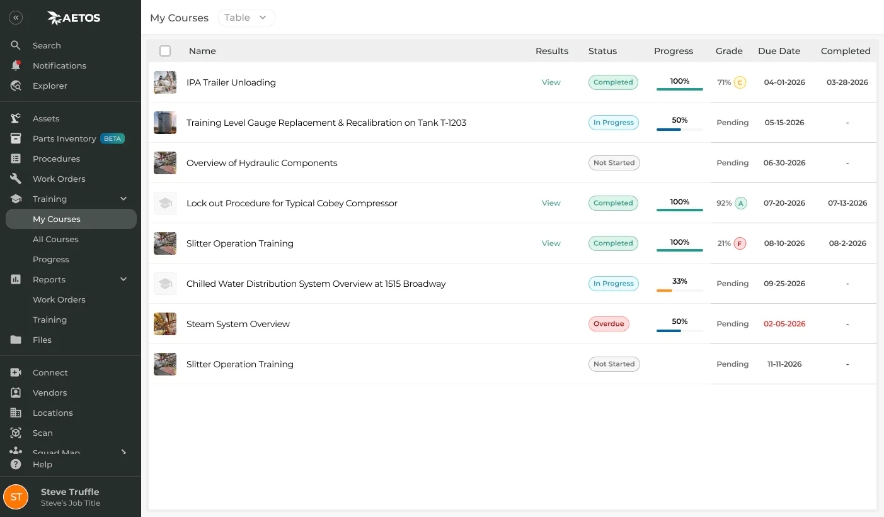
Task: View results for Lock out Procedure course
Action: click(551, 203)
